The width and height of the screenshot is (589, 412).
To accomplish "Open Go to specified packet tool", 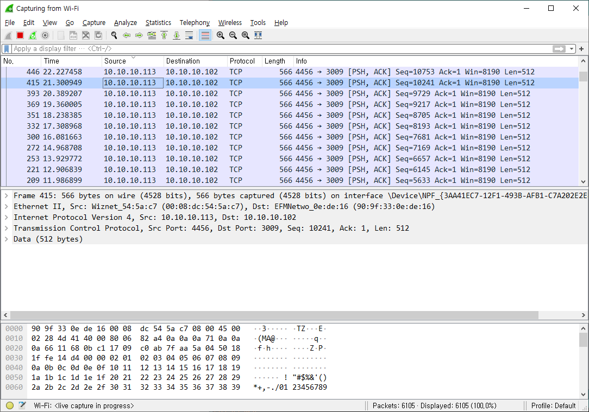I will [152, 35].
